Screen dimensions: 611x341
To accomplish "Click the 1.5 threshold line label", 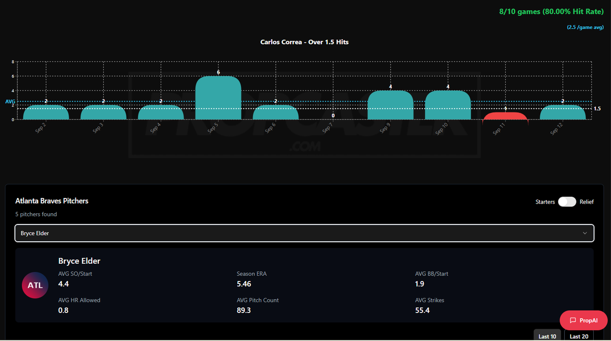I will 597,109.
